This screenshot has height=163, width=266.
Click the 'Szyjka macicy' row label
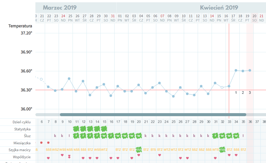20,150
